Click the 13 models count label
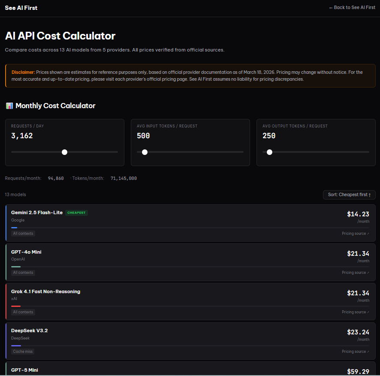This screenshot has width=380, height=376. pos(15,195)
